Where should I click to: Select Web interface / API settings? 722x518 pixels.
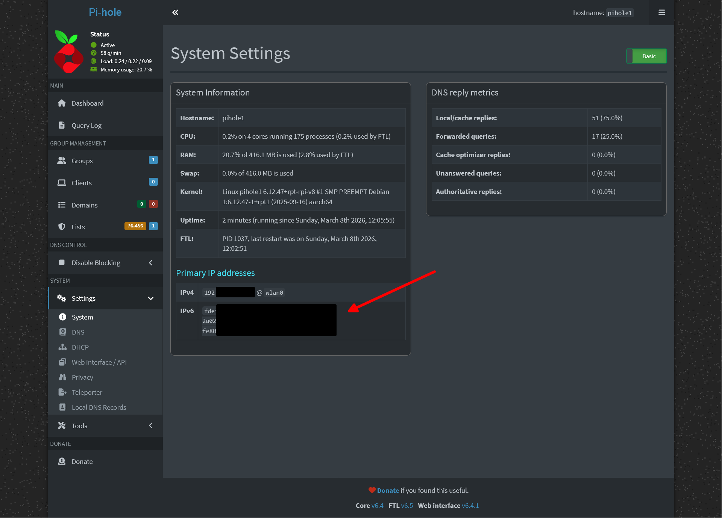pyautogui.click(x=99, y=362)
